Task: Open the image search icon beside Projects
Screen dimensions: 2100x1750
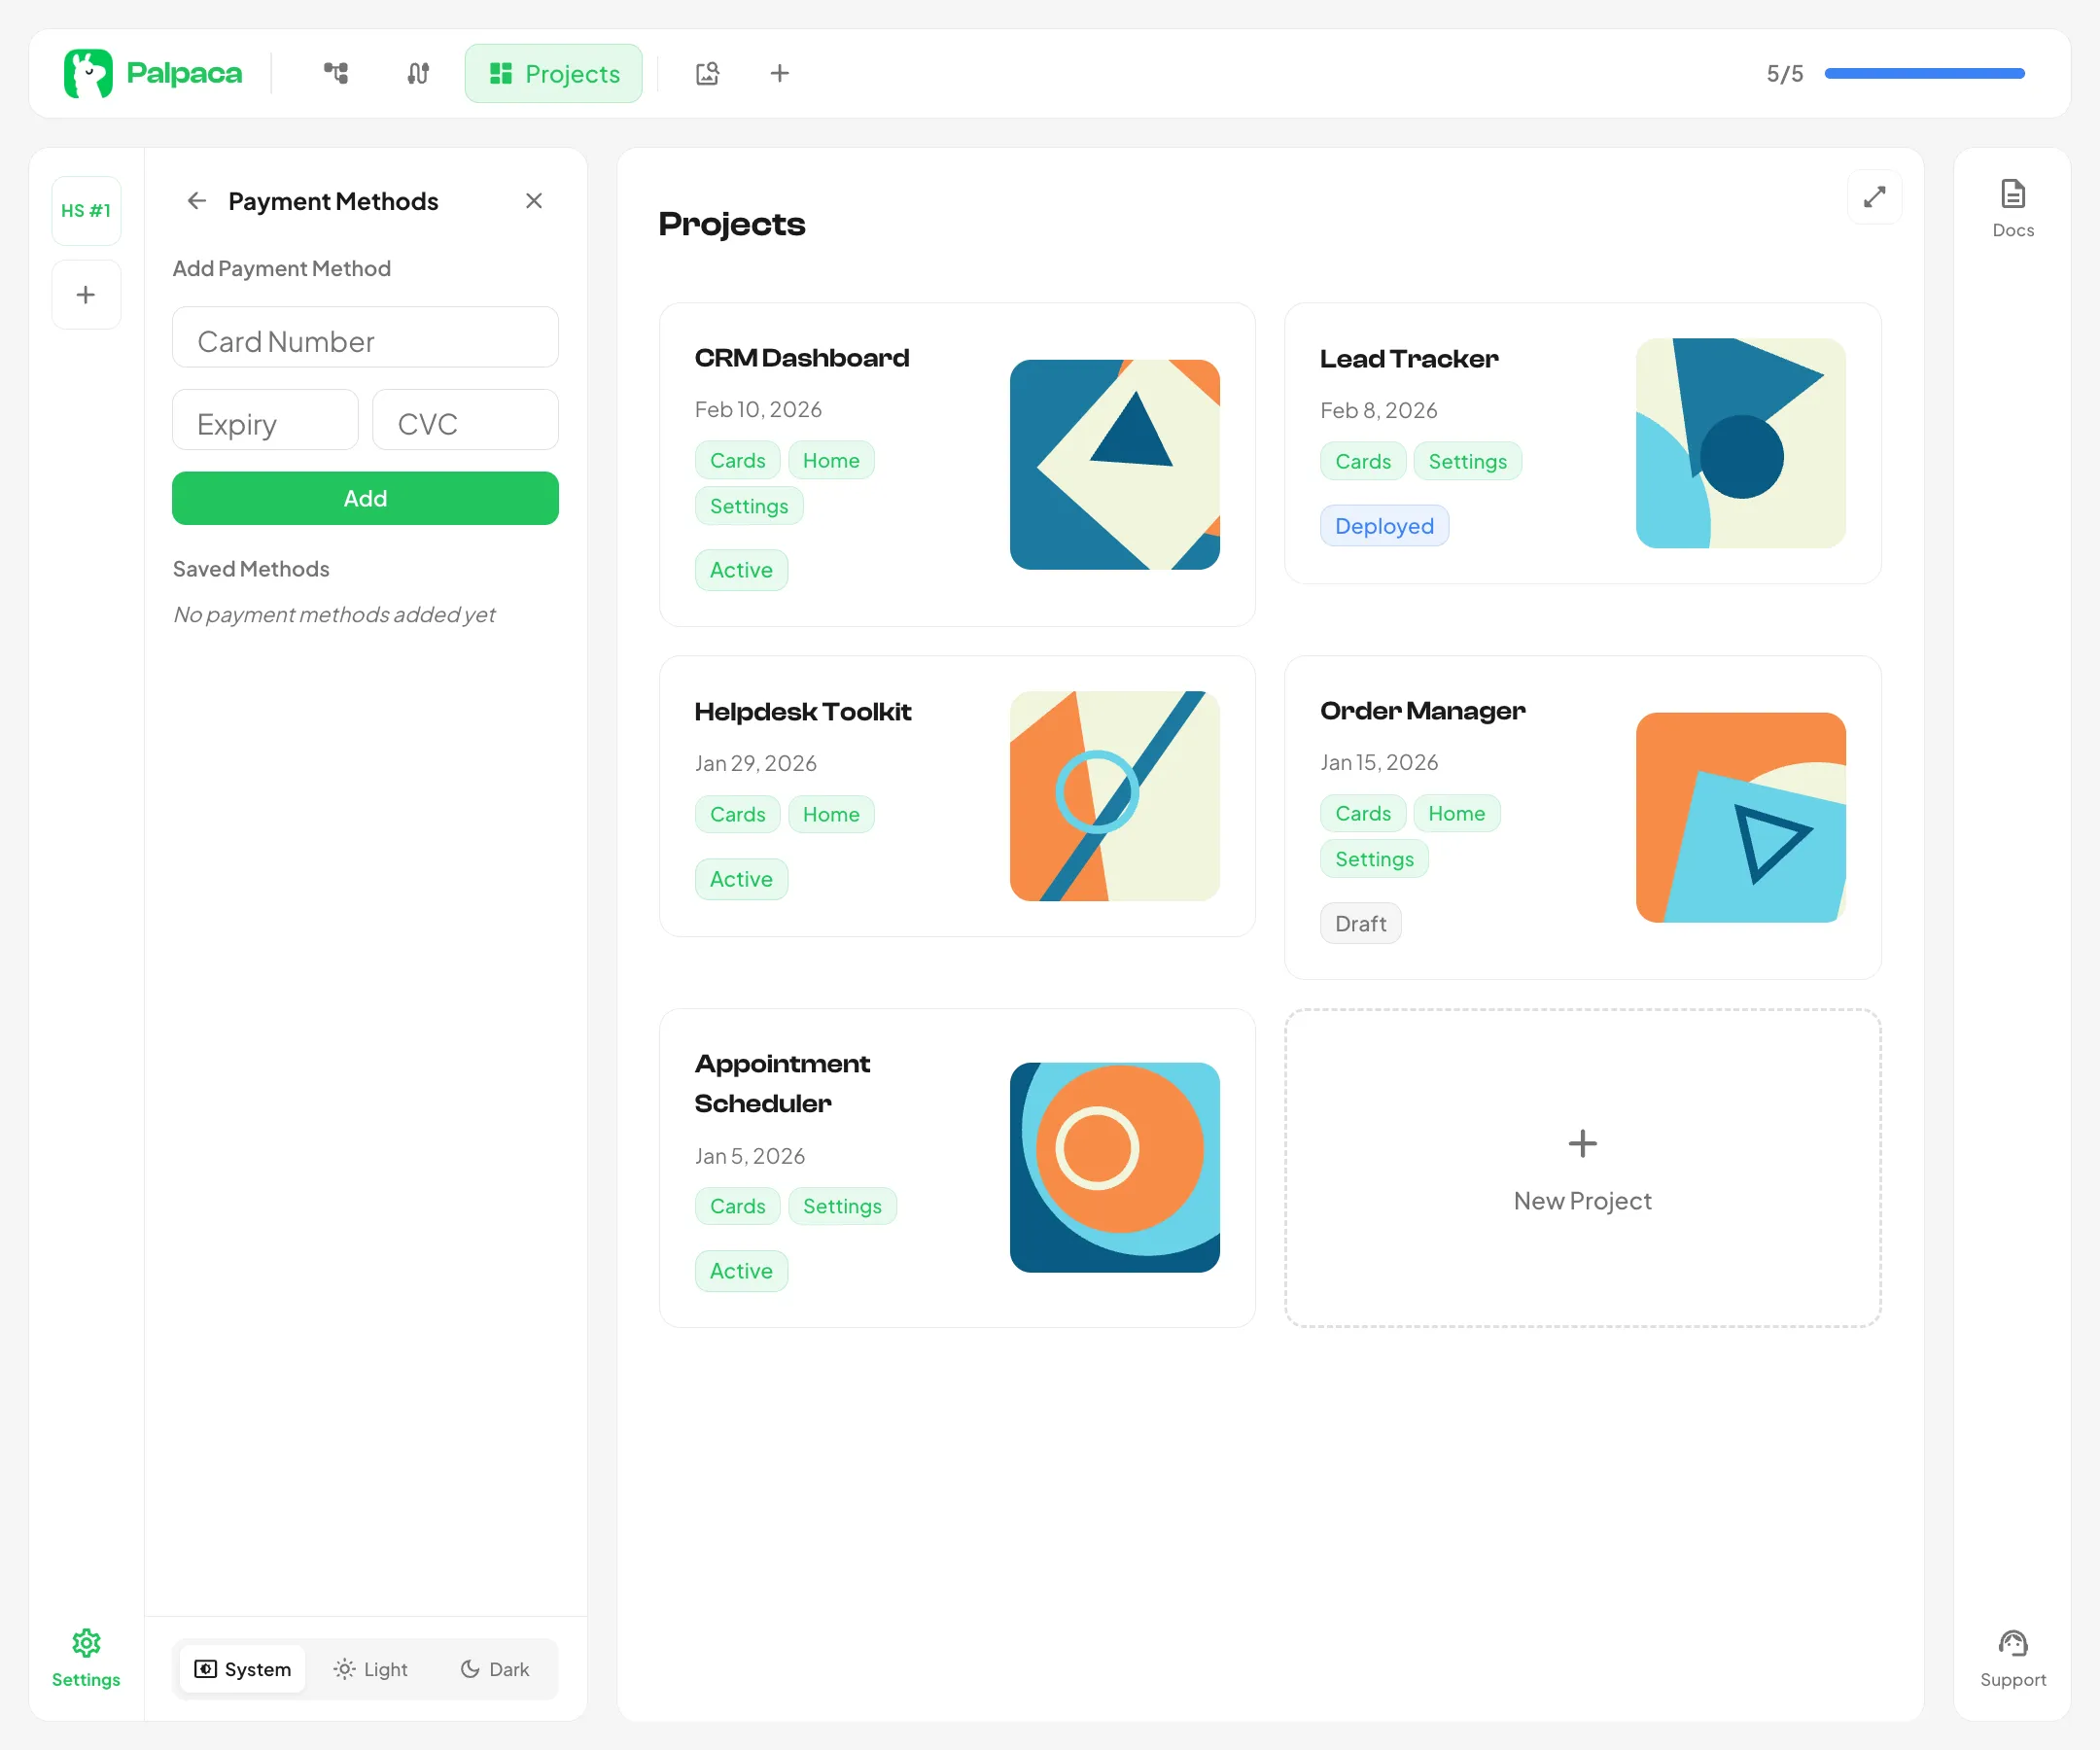Action: pos(708,73)
